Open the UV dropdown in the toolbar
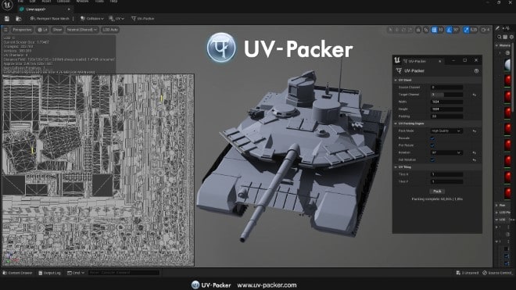 click(x=116, y=19)
